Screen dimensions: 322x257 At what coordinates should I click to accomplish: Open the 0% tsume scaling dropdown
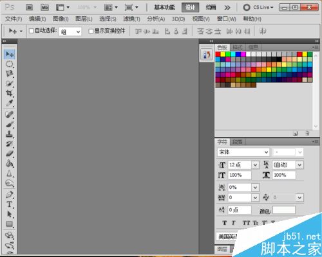click(x=255, y=188)
